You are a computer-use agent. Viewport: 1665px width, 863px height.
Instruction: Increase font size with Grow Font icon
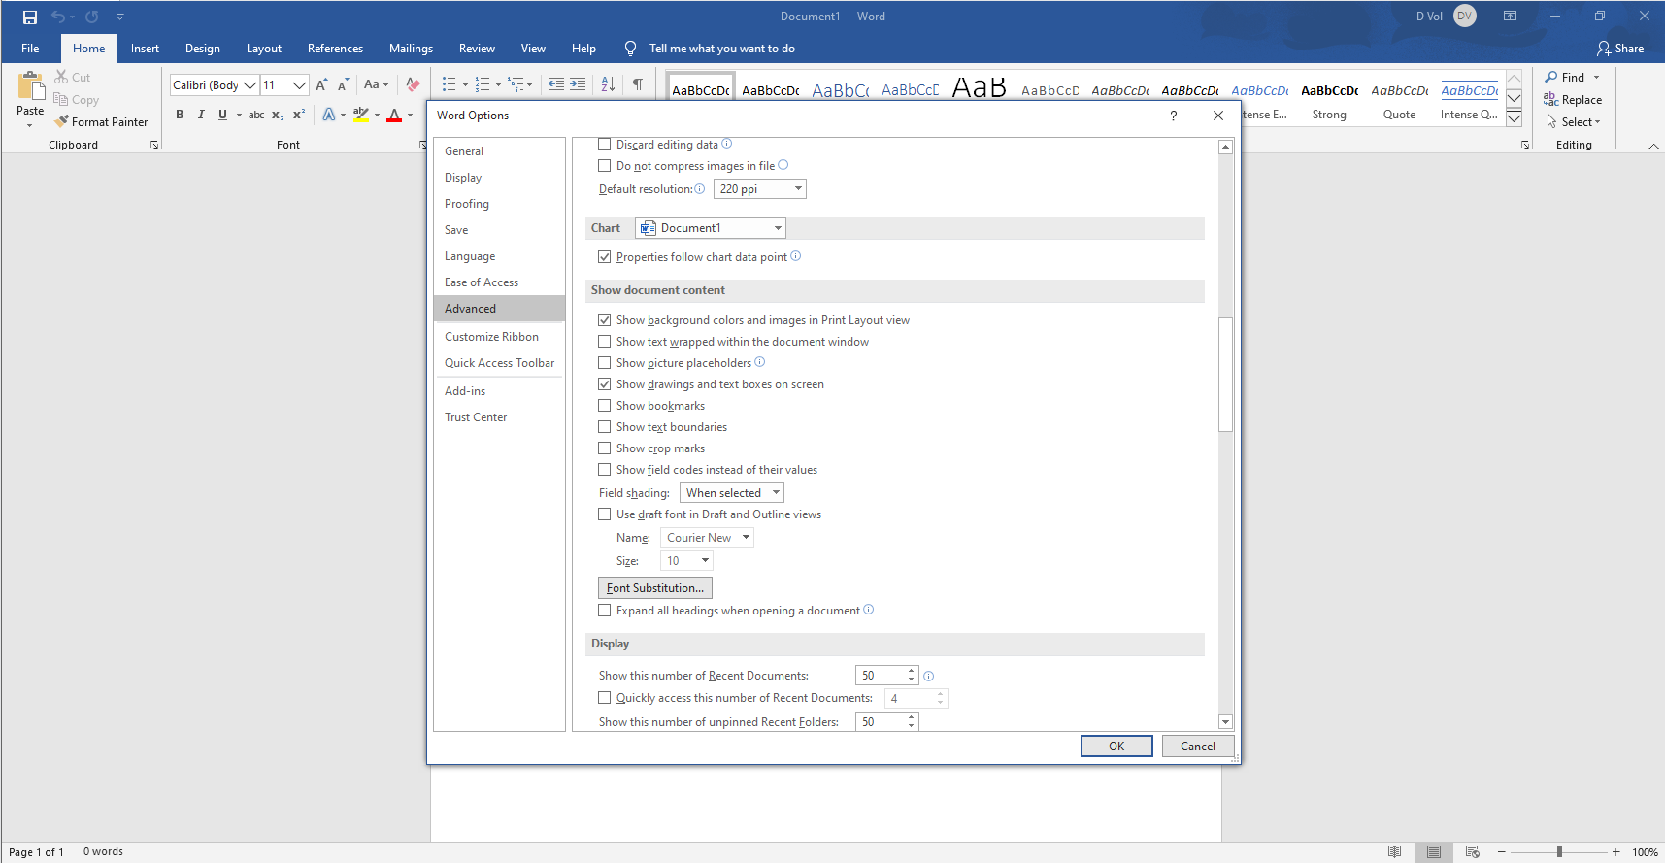(321, 85)
